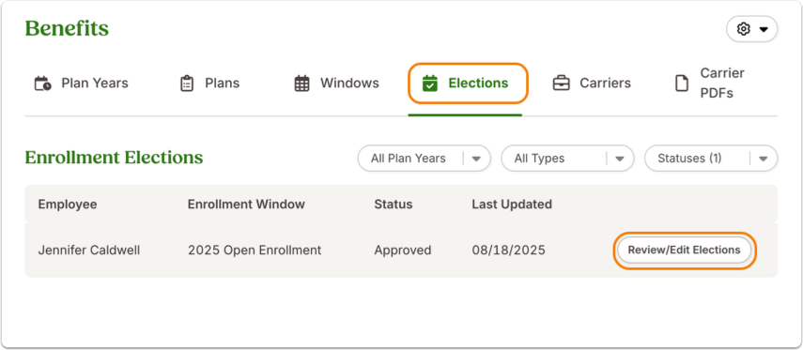Image resolution: width=803 pixels, height=350 pixels.
Task: Click the Last Updated column header
Action: point(512,205)
